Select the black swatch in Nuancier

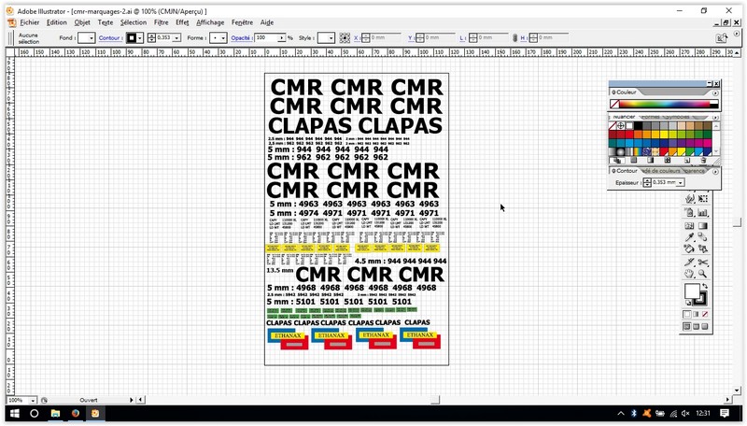[638, 125]
